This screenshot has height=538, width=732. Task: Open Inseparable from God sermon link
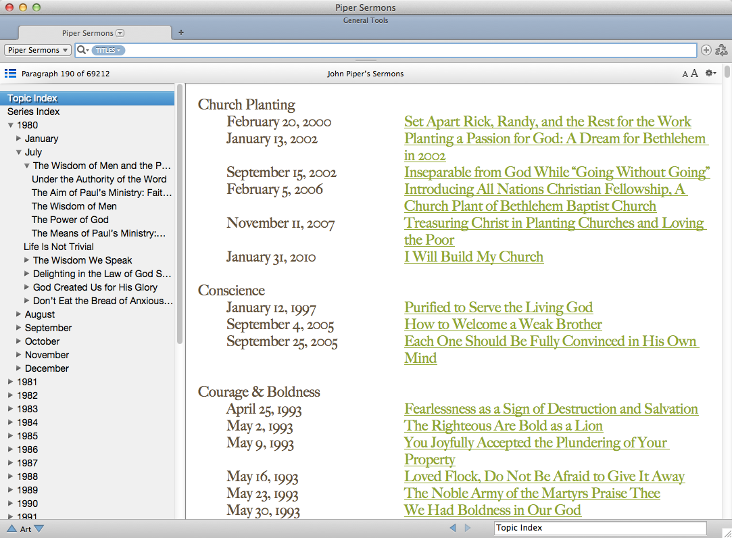point(557,172)
